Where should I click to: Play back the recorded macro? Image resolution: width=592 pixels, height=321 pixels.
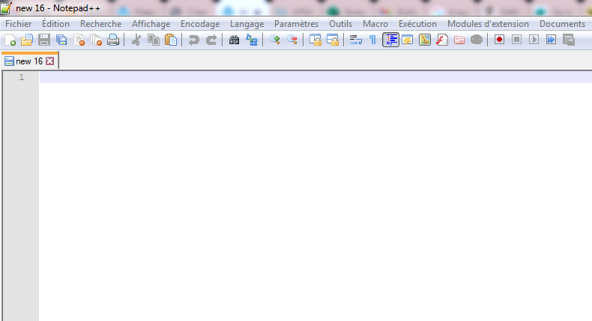534,40
